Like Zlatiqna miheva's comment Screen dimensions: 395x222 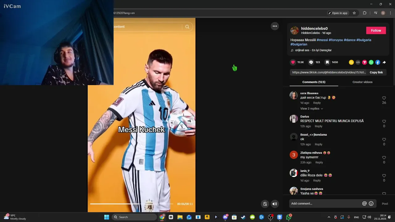pos(384,158)
